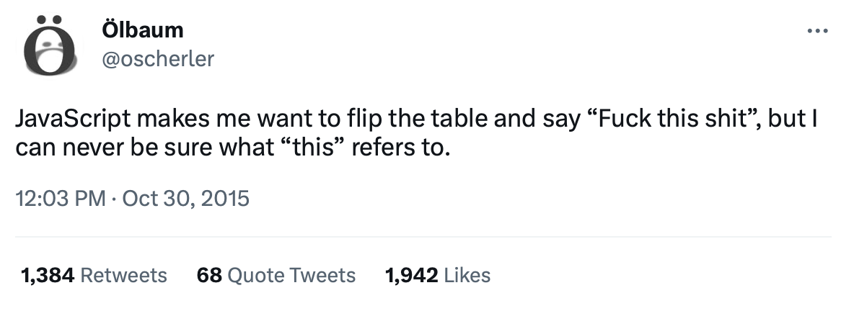This screenshot has height=311, width=854.
Task: Click the 1,384 retweet count number
Action: coord(46,275)
